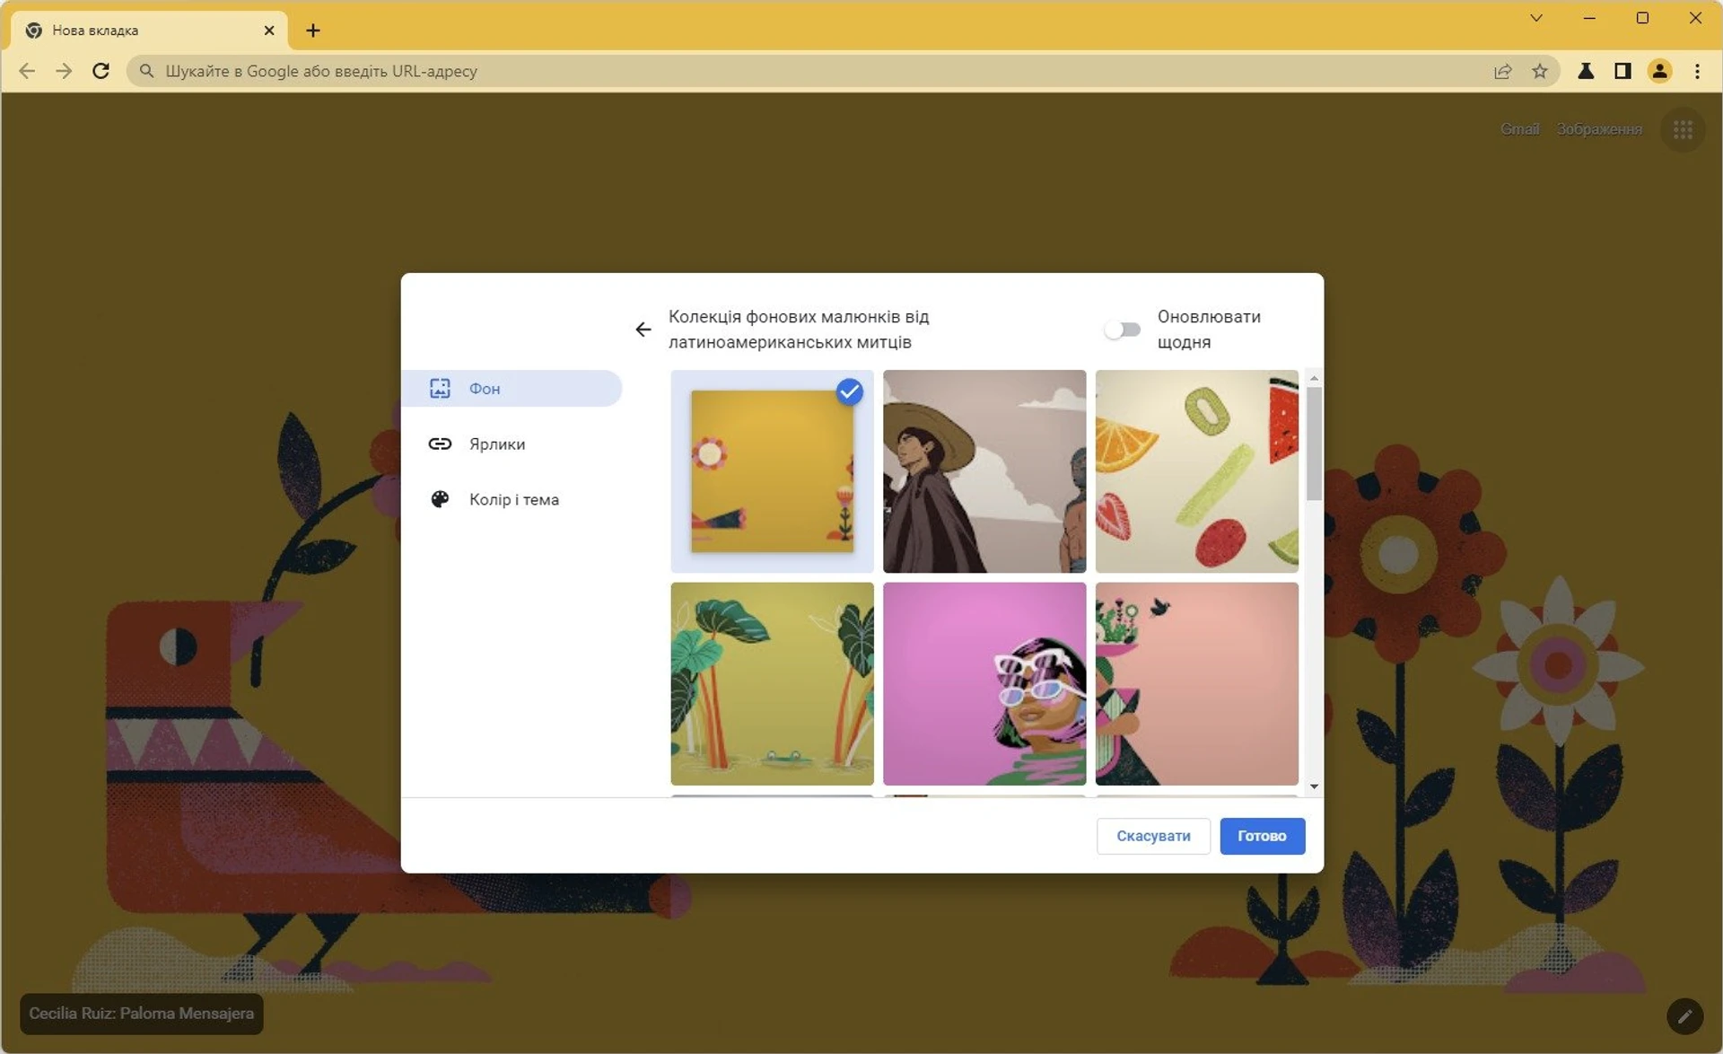Enable the Оновлювати щодня switch
The width and height of the screenshot is (1723, 1054).
click(x=1122, y=329)
